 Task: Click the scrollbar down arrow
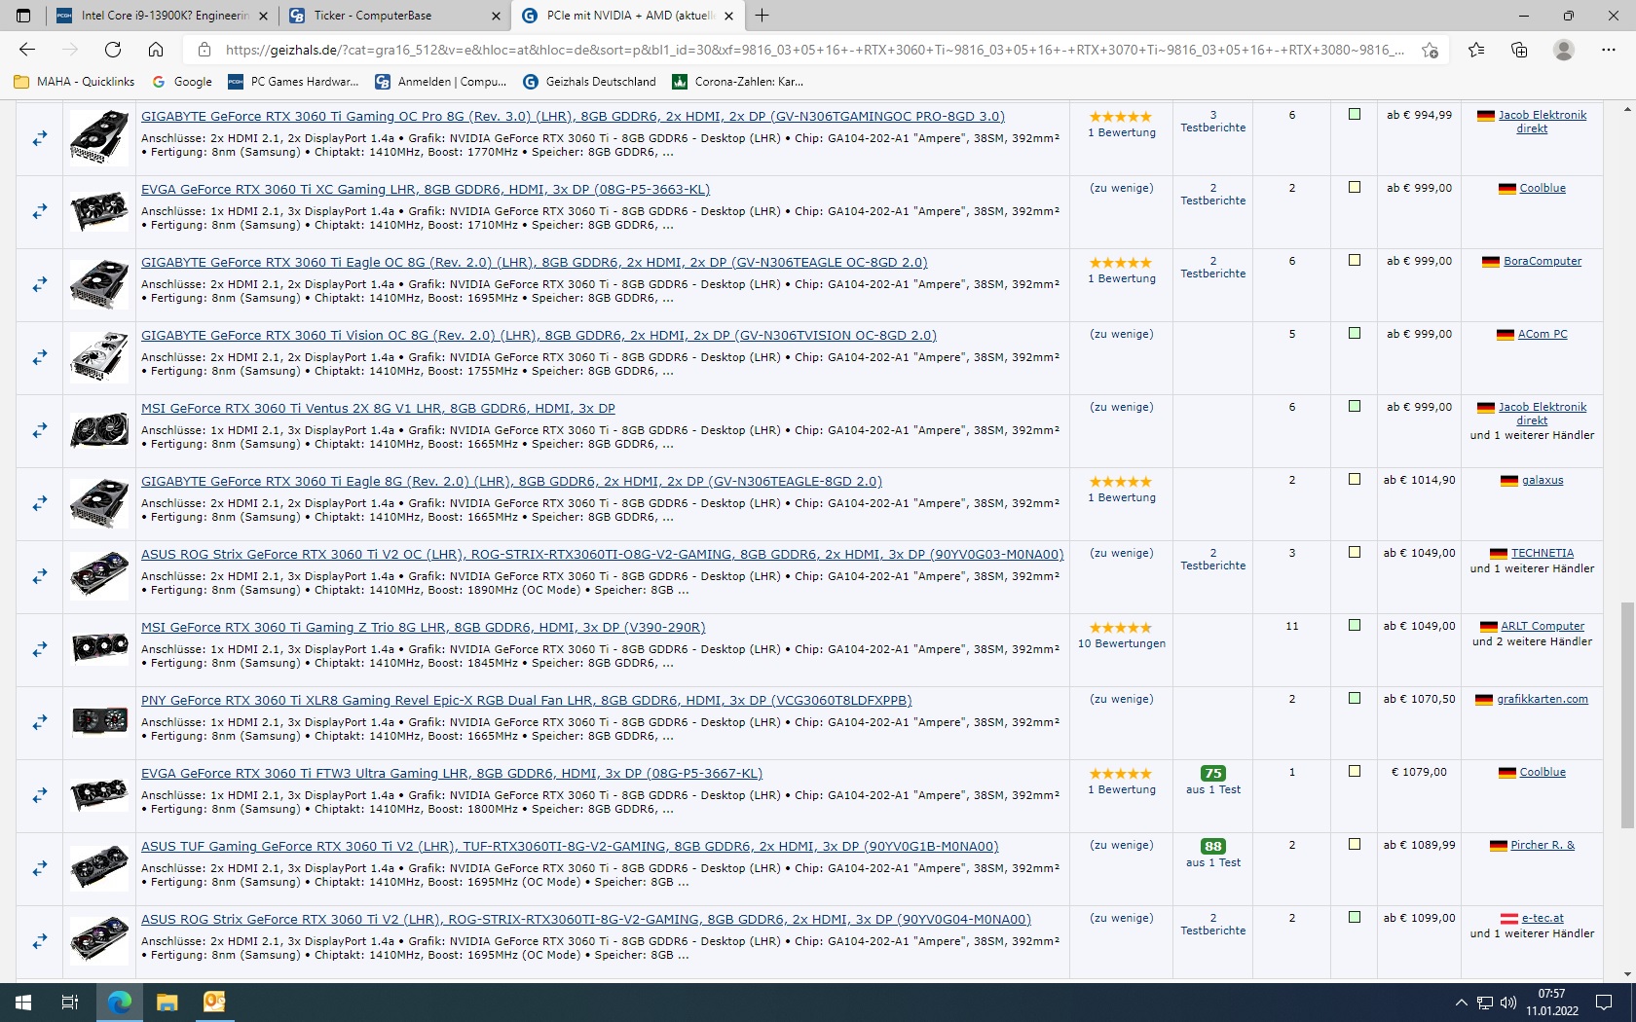(x=1627, y=974)
